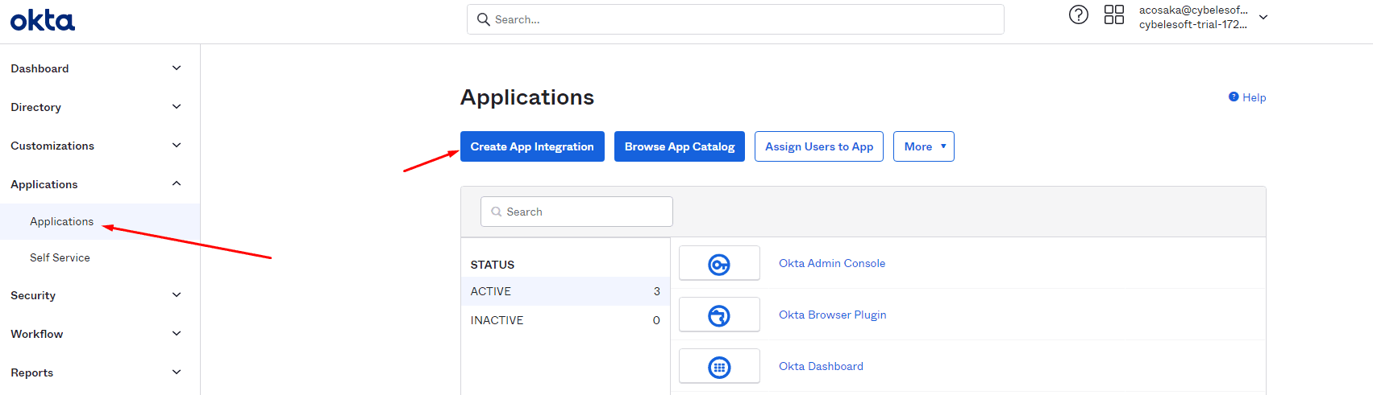
Task: Click the Okta Dashboard app icon
Action: (x=719, y=366)
